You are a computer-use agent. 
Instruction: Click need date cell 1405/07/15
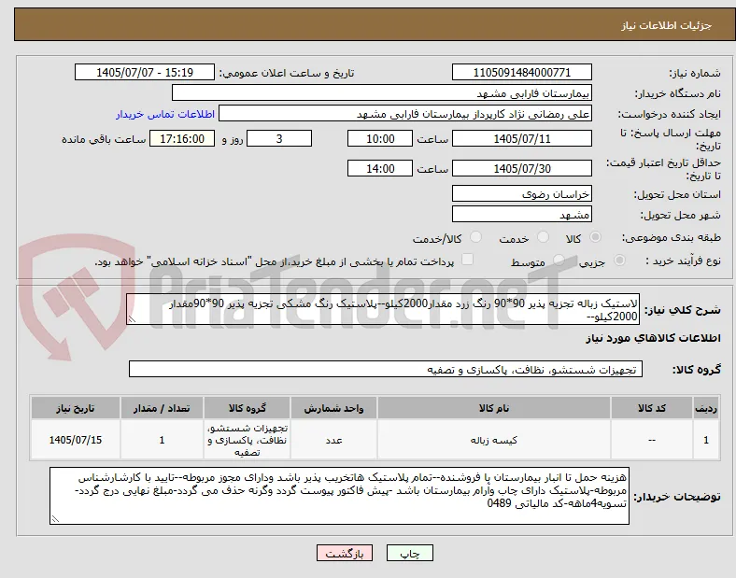coord(76,440)
